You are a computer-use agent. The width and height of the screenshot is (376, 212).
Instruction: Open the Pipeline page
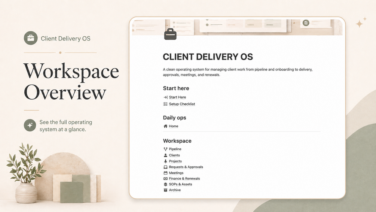175,149
